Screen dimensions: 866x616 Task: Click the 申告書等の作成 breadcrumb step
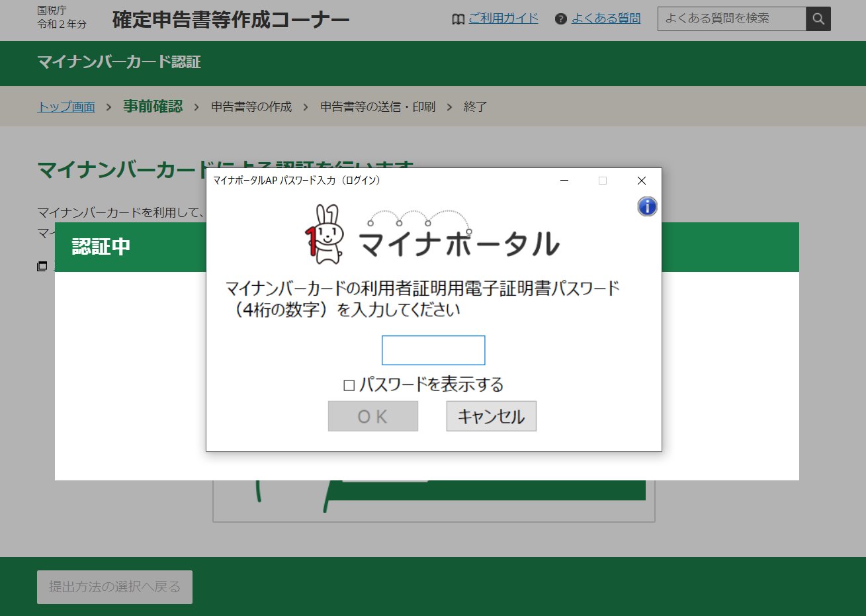point(251,107)
